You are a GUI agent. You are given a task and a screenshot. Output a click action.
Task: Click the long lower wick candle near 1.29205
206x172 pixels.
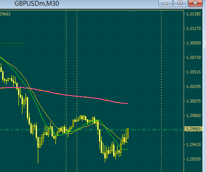[38, 150]
